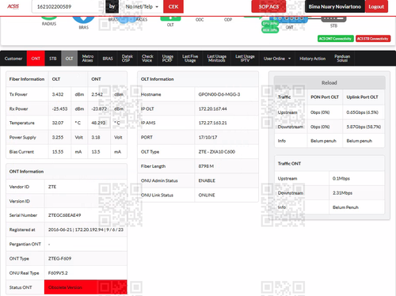
Task: Open the Last Usage IPTV tab
Action: pyautogui.click(x=245, y=59)
